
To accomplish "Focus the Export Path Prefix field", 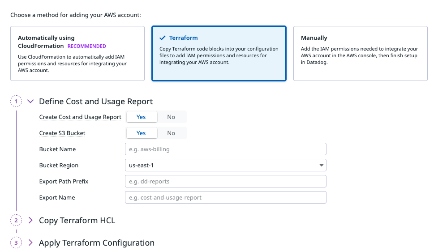I will click(x=225, y=181).
